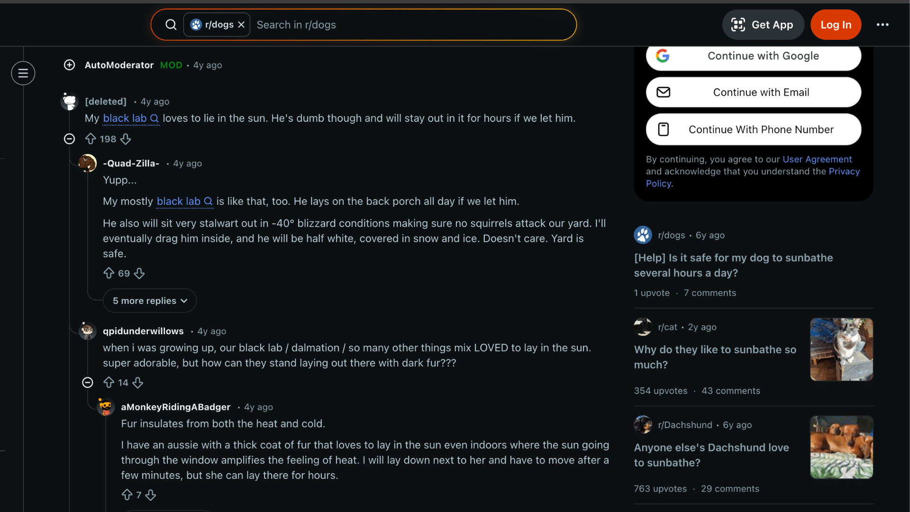Viewport: 910px width, 512px height.
Task: Click the Log In button
Action: (x=836, y=24)
